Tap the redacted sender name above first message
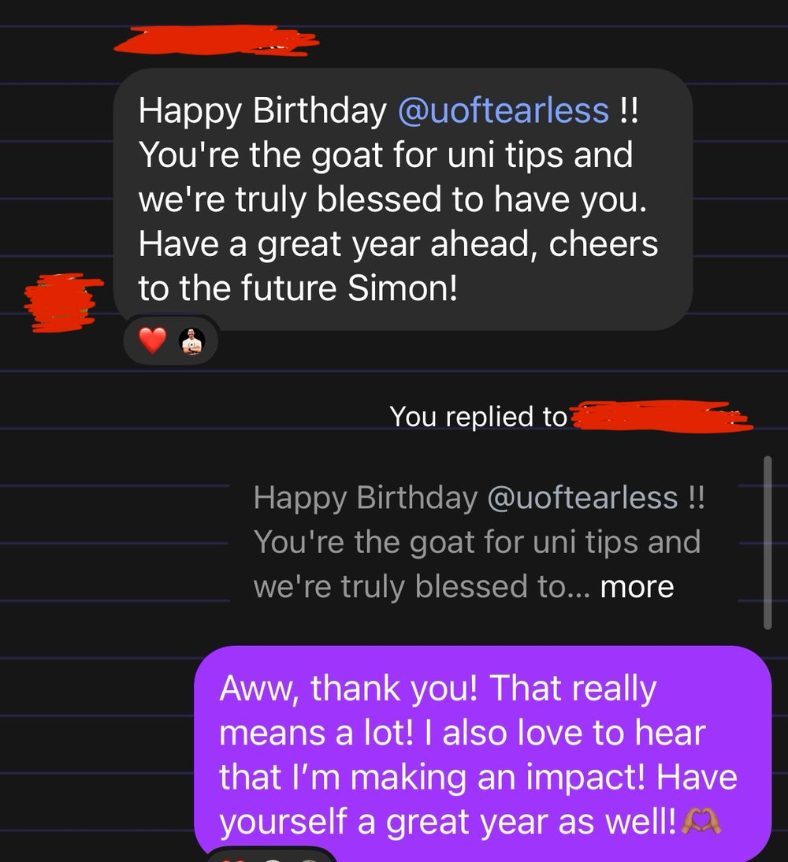This screenshot has width=788, height=862. (224, 39)
